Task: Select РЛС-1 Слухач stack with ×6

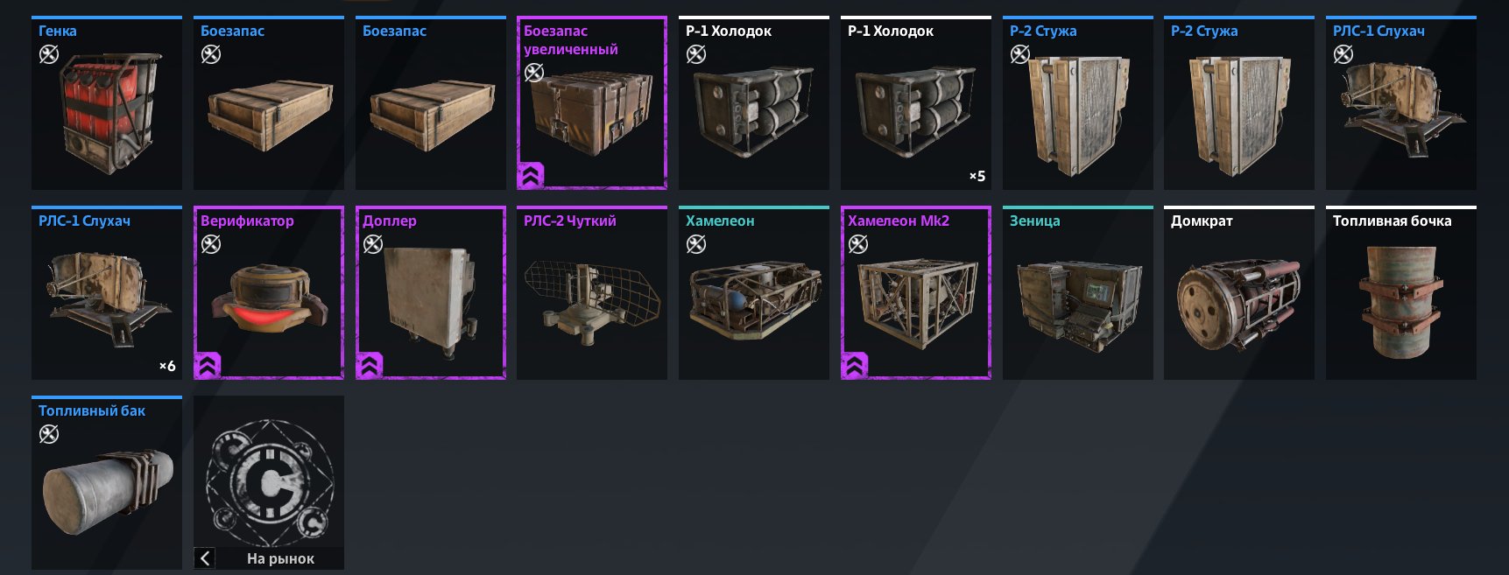Action: (107, 292)
